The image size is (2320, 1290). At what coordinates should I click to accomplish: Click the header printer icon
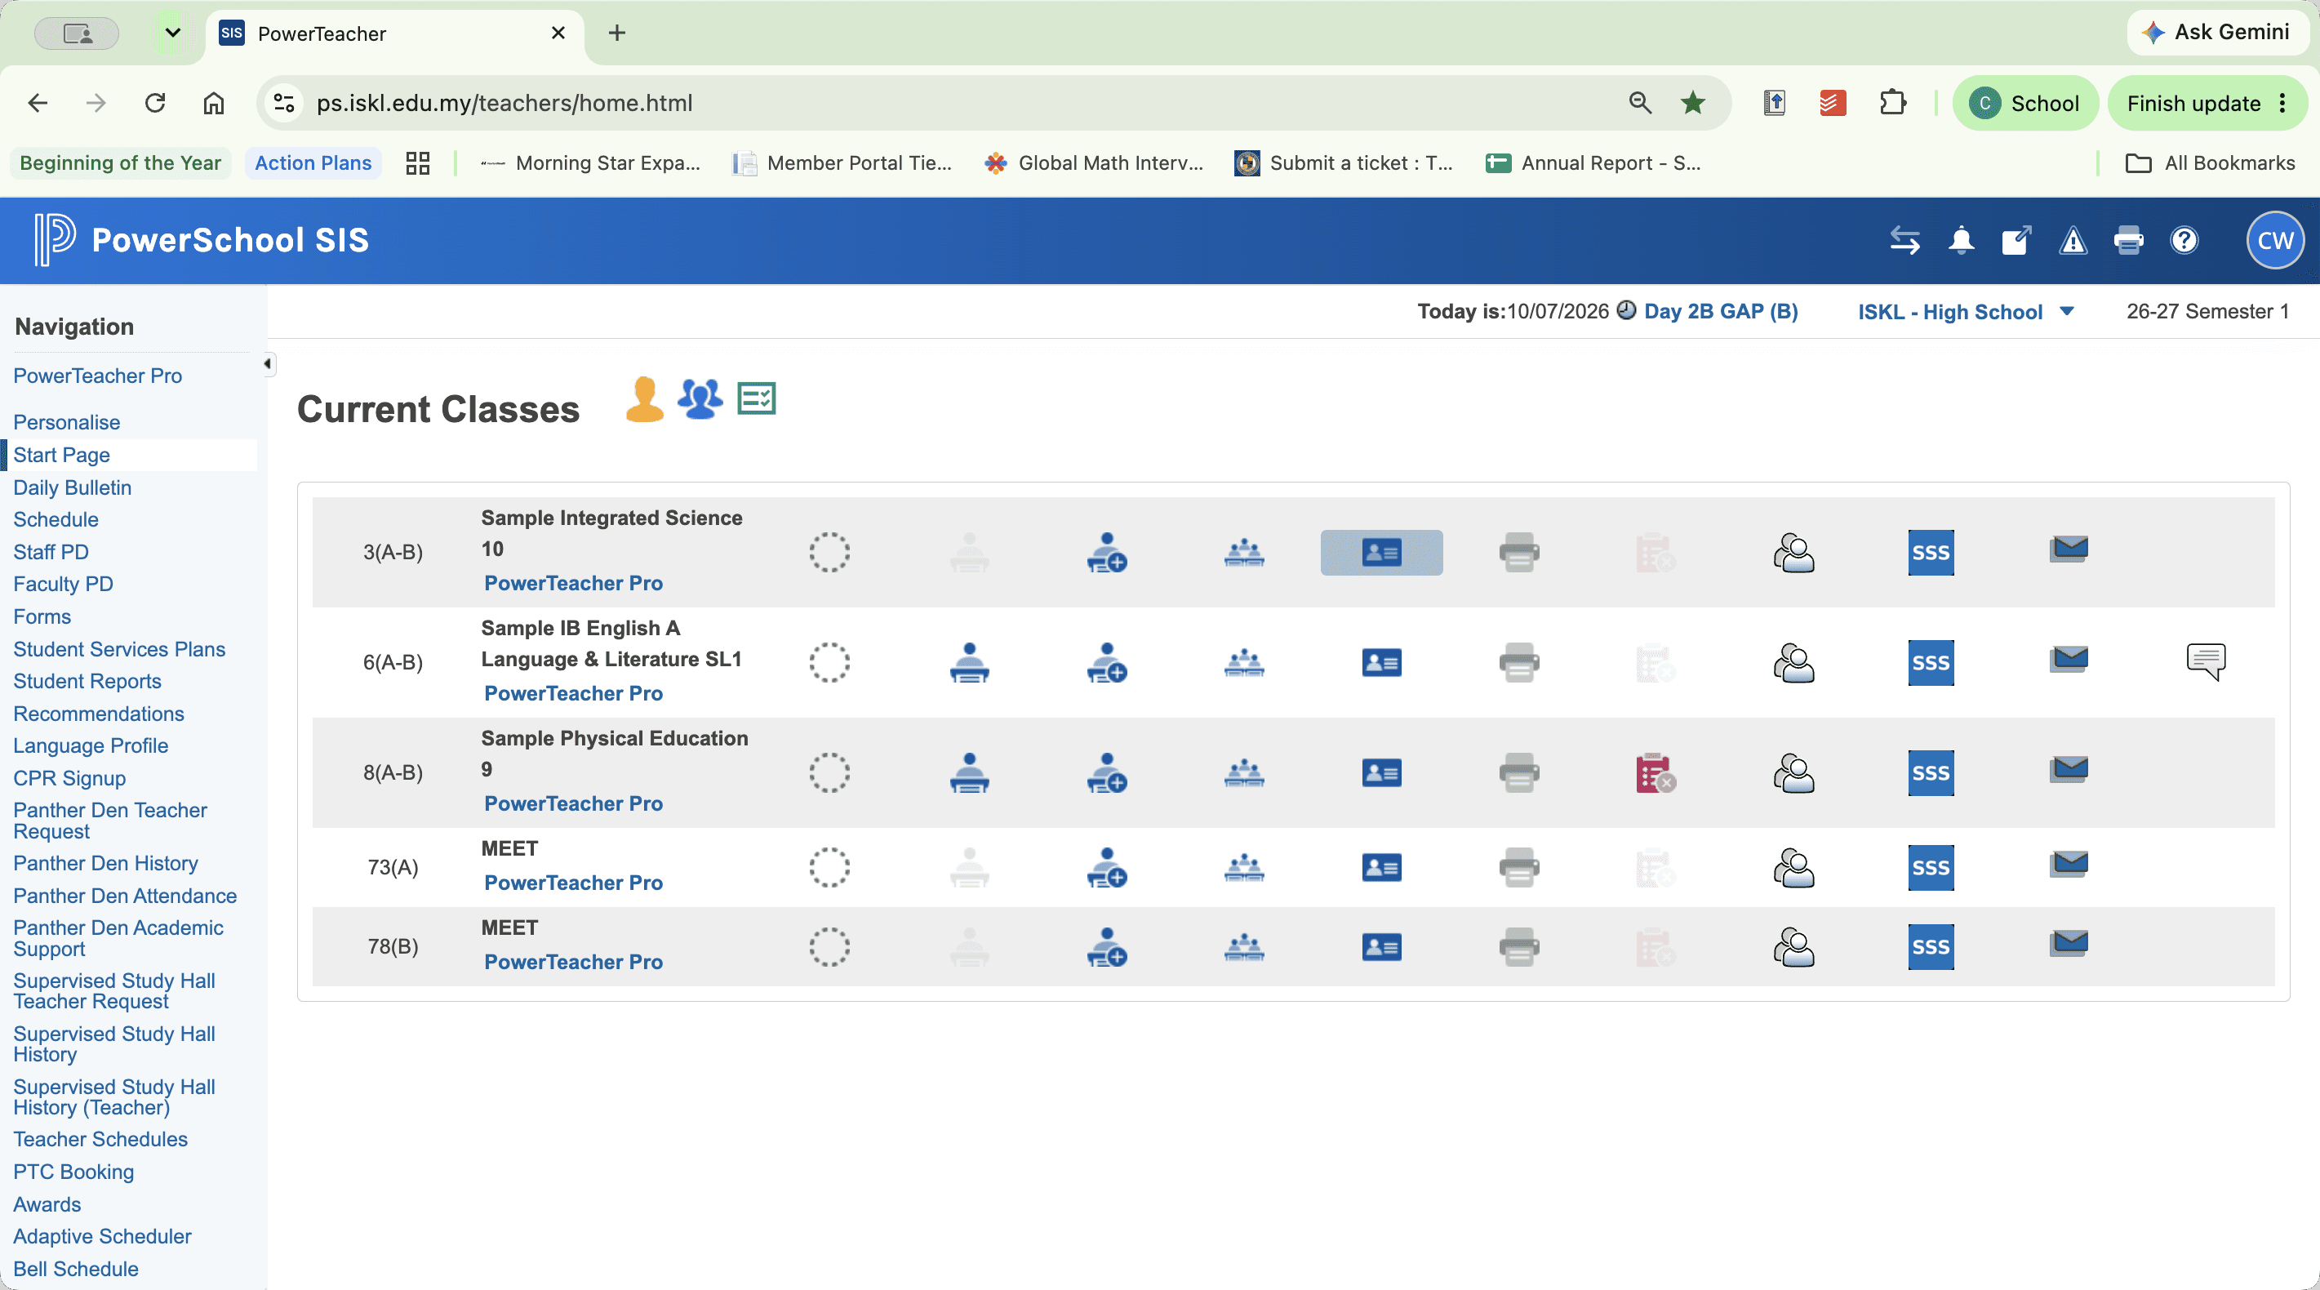(2128, 242)
